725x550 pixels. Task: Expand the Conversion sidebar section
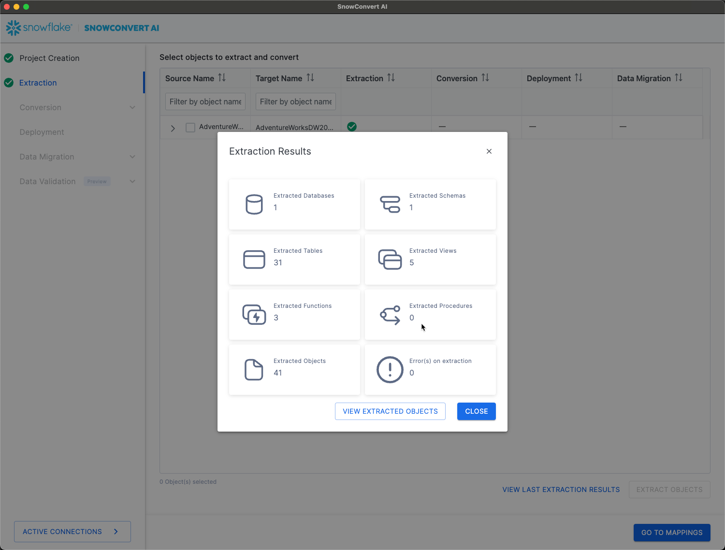(132, 107)
